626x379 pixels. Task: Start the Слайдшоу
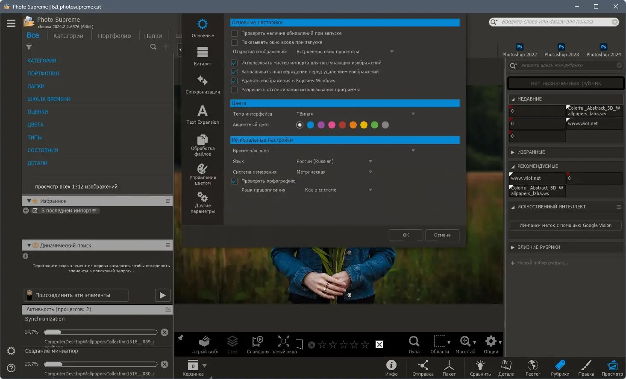pos(258,344)
